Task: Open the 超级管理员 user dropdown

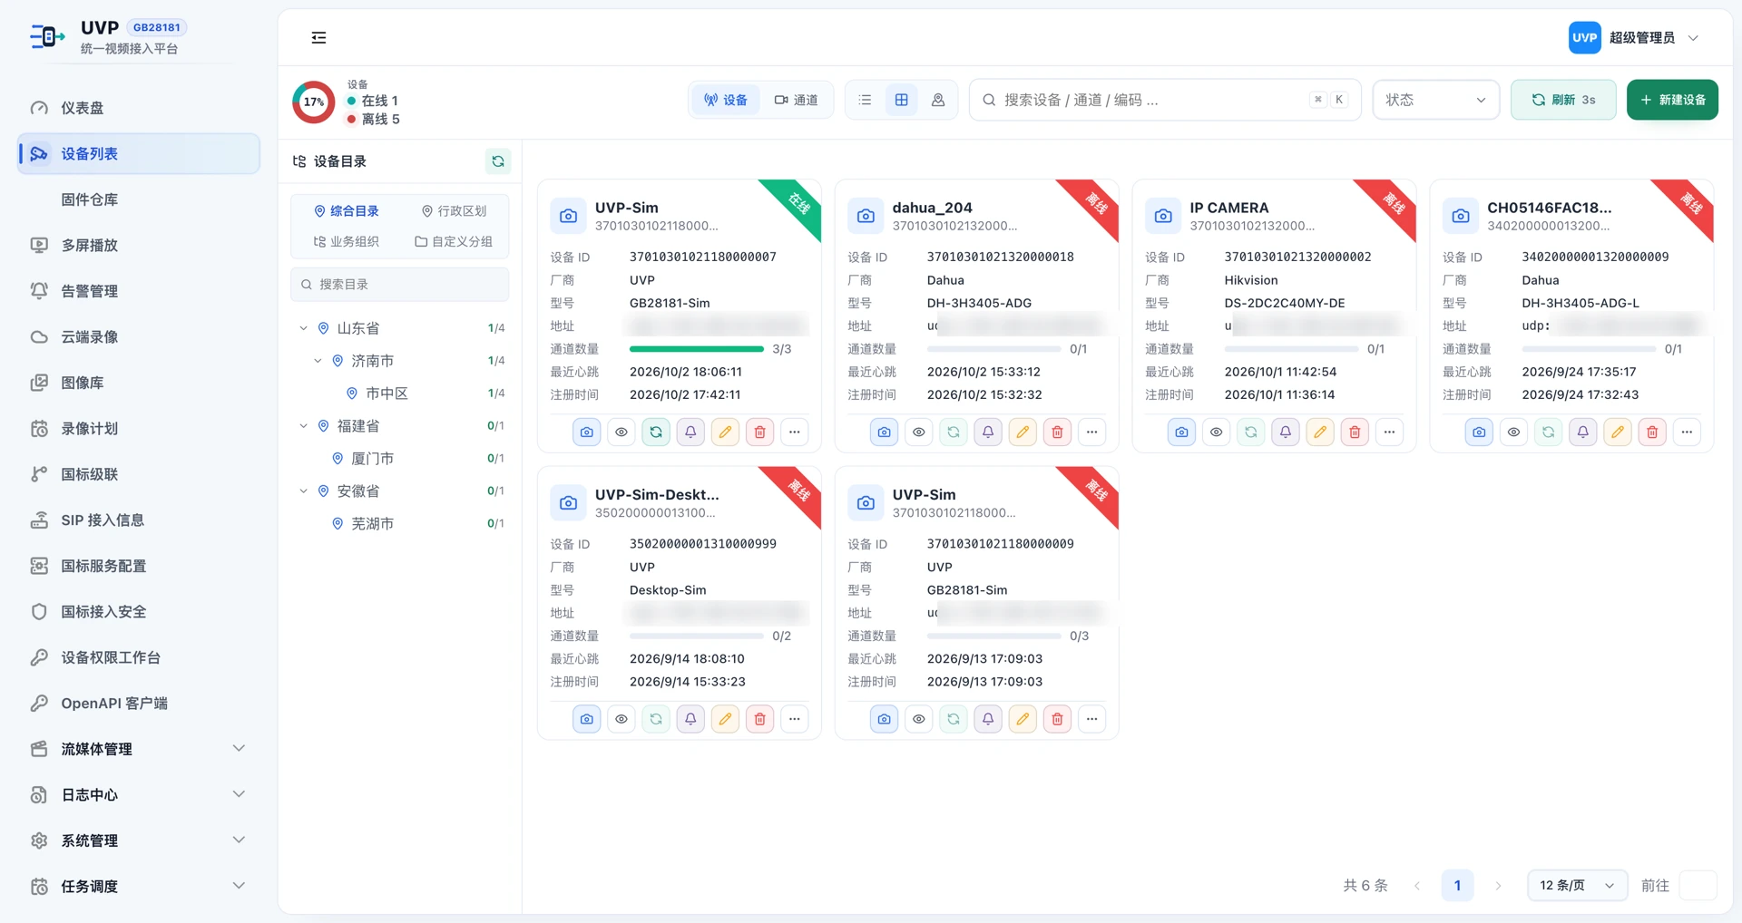Action: tap(1634, 37)
